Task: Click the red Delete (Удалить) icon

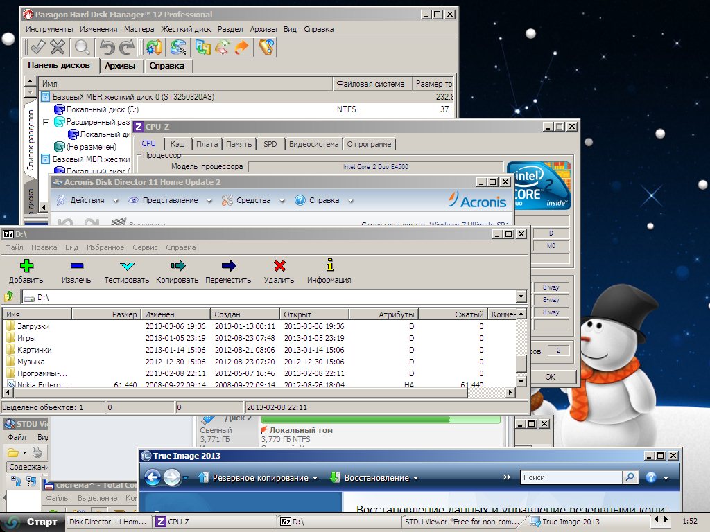Action: (x=279, y=266)
